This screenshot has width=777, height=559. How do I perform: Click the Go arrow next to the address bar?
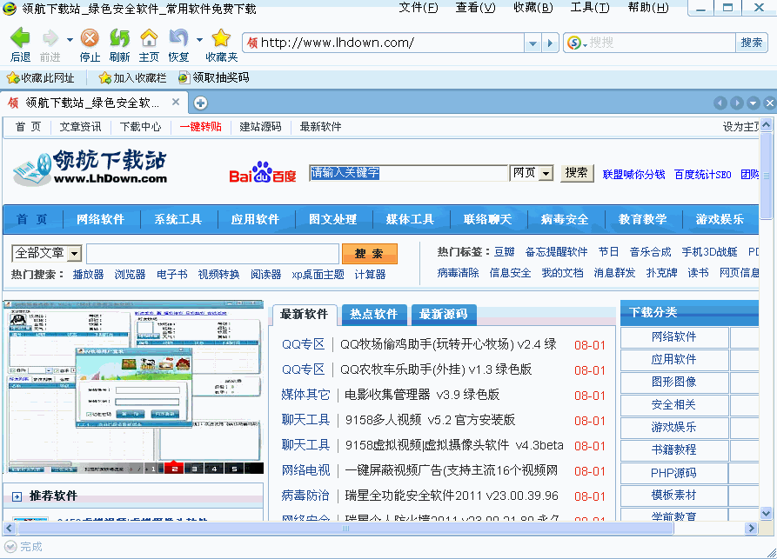point(550,43)
